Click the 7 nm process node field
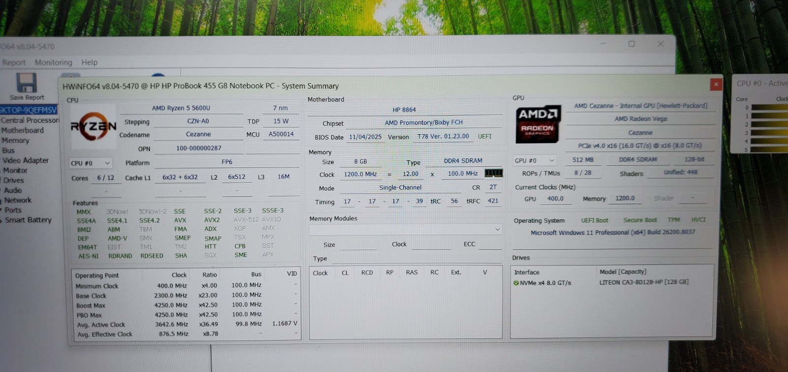Screen dimensions: 788x372 pyautogui.click(x=280, y=108)
